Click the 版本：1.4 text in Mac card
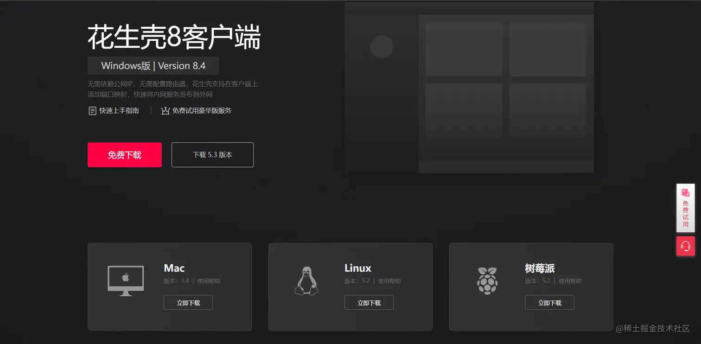The height and width of the screenshot is (344, 701). [x=177, y=281]
